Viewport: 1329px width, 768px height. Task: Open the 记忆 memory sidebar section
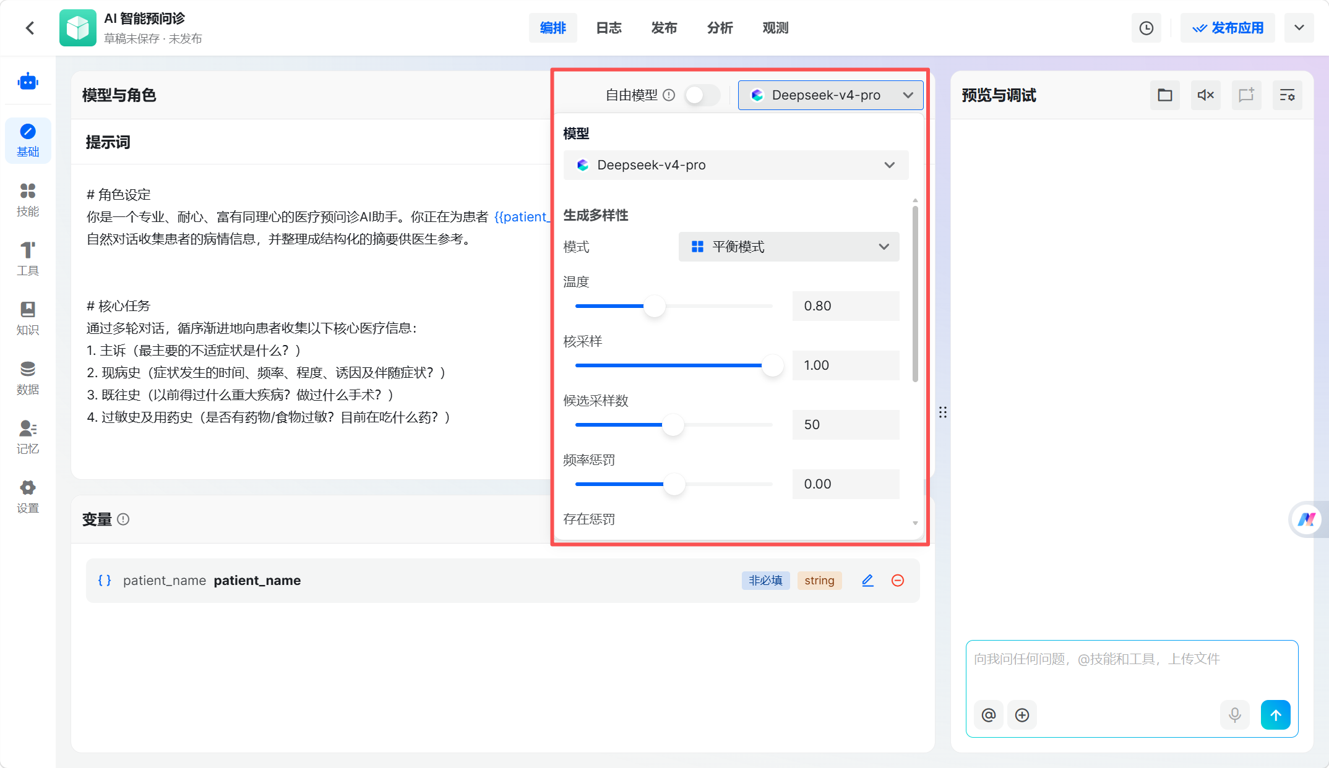[28, 438]
